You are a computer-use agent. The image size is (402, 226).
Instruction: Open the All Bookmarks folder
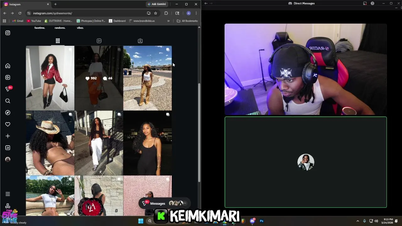point(187,21)
